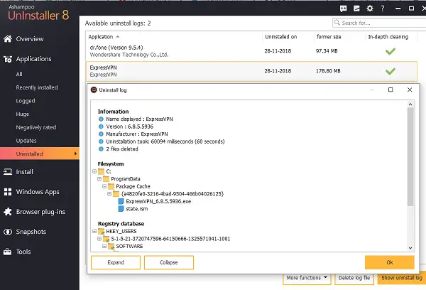The width and height of the screenshot is (426, 290).
Task: Click the Expand button
Action: tap(116, 262)
